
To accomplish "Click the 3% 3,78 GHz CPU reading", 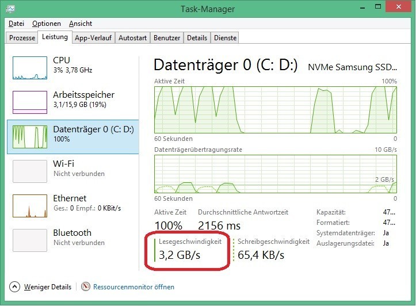I will [72, 70].
